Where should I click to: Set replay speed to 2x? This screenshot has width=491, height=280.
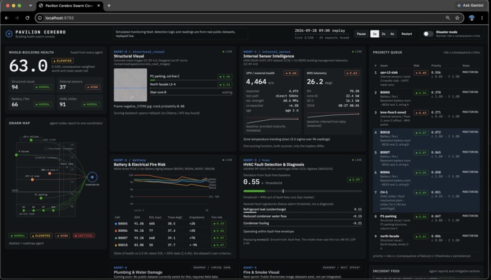(383, 34)
